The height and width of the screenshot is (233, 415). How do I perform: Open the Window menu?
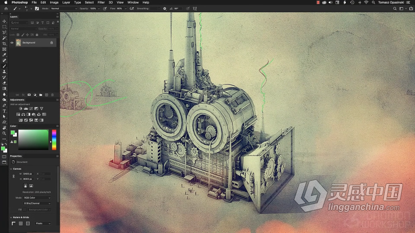(133, 3)
